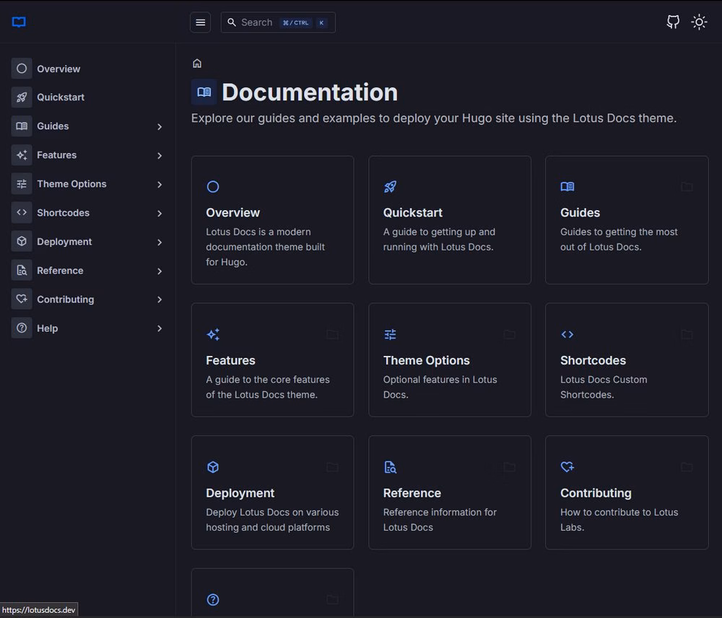Select Theme Options label in sidebar
Image resolution: width=722 pixels, height=618 pixels.
pyautogui.click(x=71, y=184)
